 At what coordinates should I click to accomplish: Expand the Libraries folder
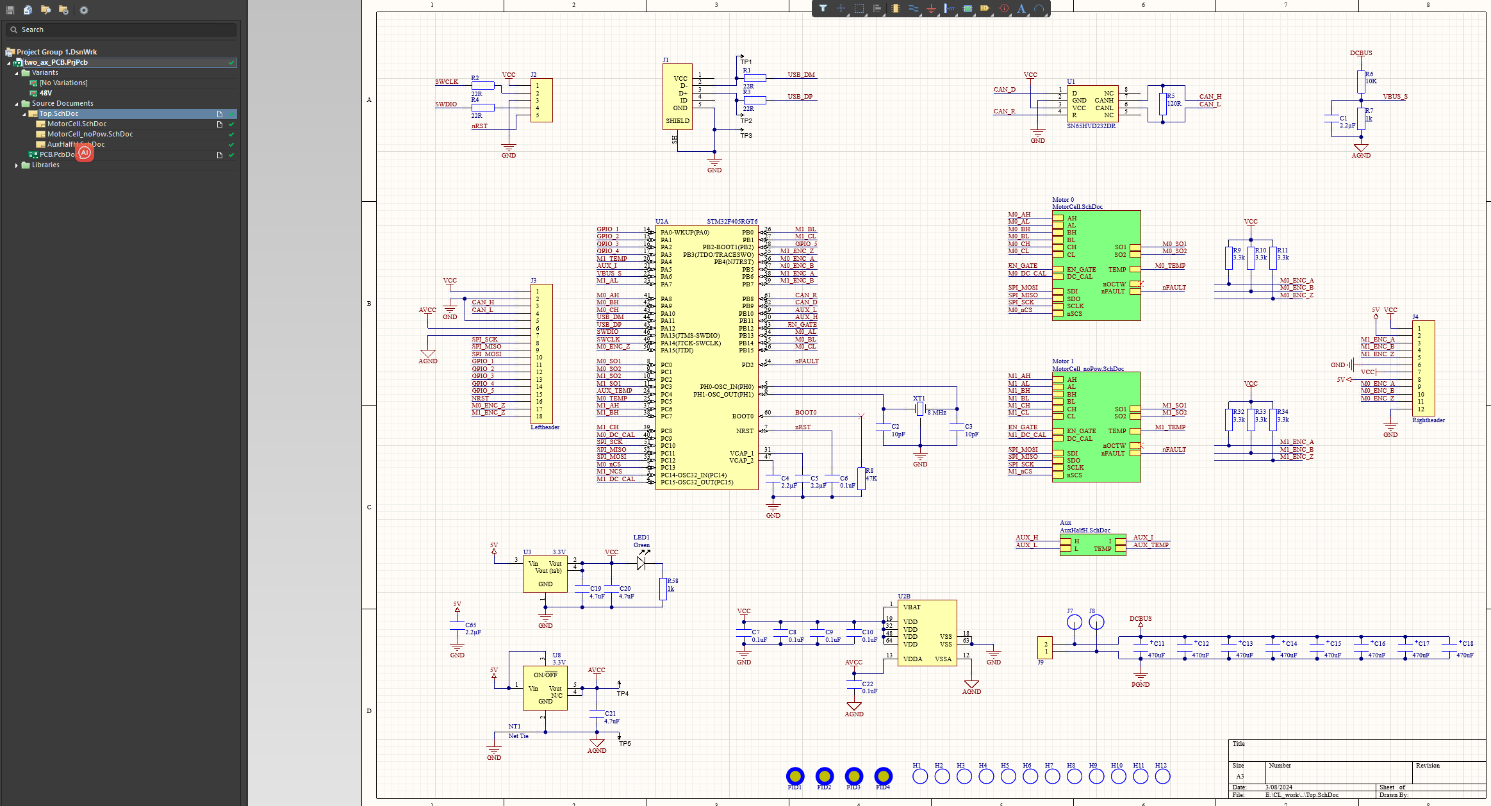[x=17, y=165]
